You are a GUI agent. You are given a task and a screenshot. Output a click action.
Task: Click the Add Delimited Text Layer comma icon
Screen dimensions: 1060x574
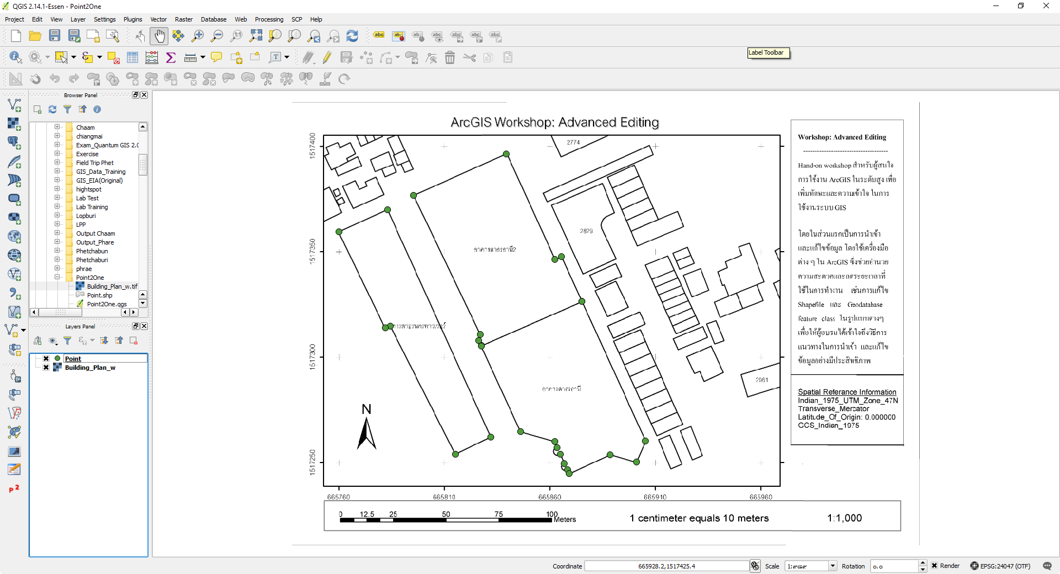pyautogui.click(x=14, y=293)
